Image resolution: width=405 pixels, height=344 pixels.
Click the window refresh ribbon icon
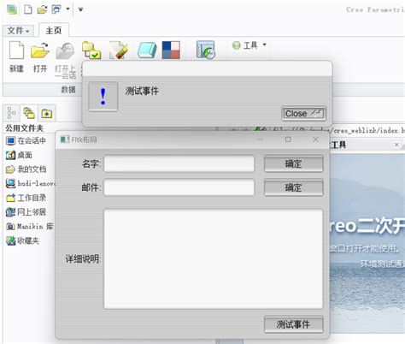[x=205, y=50]
